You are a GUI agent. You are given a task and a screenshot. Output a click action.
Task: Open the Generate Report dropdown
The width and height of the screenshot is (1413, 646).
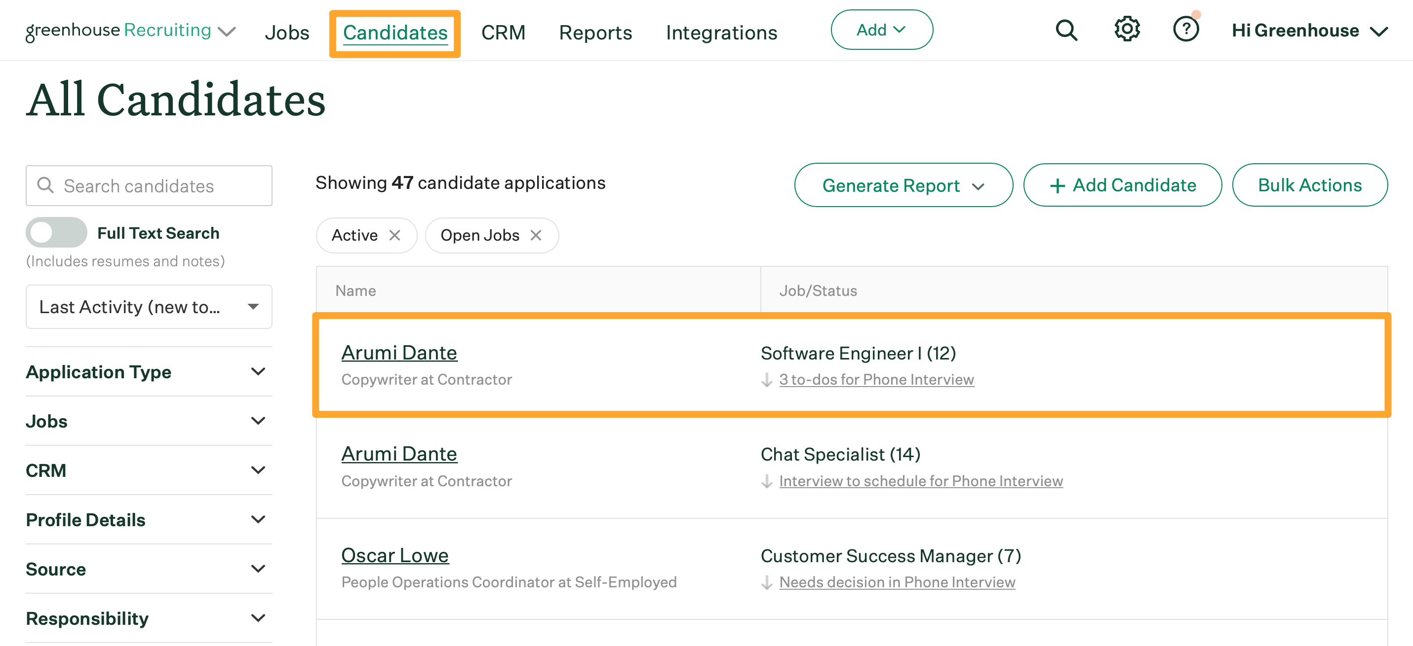click(903, 185)
